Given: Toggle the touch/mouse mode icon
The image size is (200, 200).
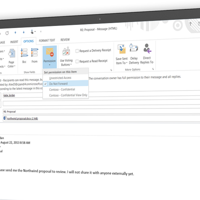Looking at the screenshot, I should click(32, 32).
